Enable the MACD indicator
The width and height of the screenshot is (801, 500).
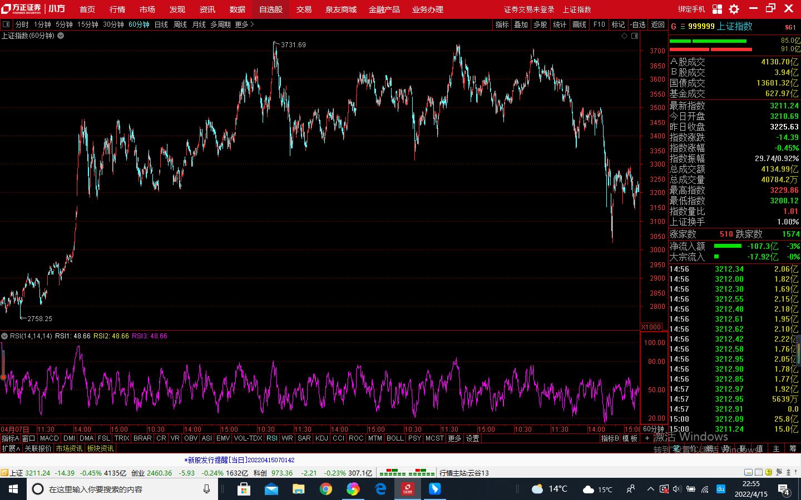(49, 438)
